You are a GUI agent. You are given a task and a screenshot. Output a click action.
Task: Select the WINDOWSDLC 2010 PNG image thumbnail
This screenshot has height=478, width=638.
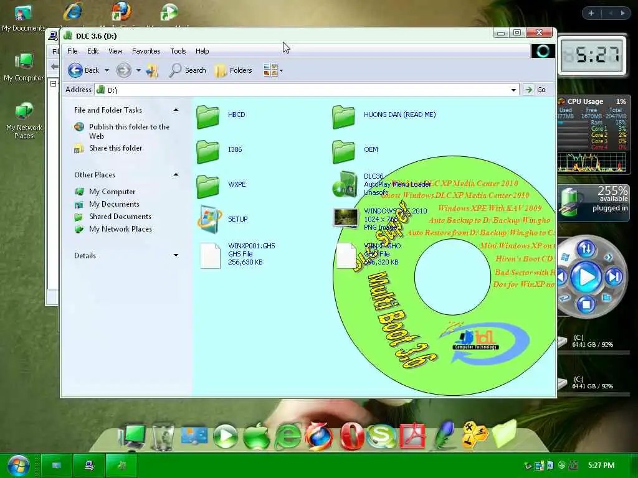345,218
